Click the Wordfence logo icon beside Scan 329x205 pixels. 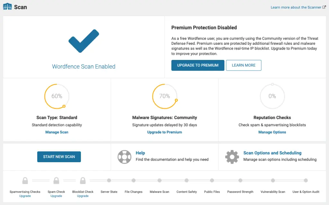[x=7, y=6]
